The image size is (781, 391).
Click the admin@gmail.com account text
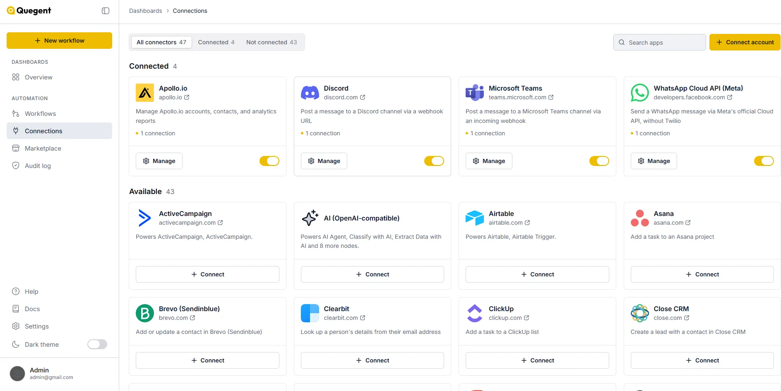[x=51, y=377]
